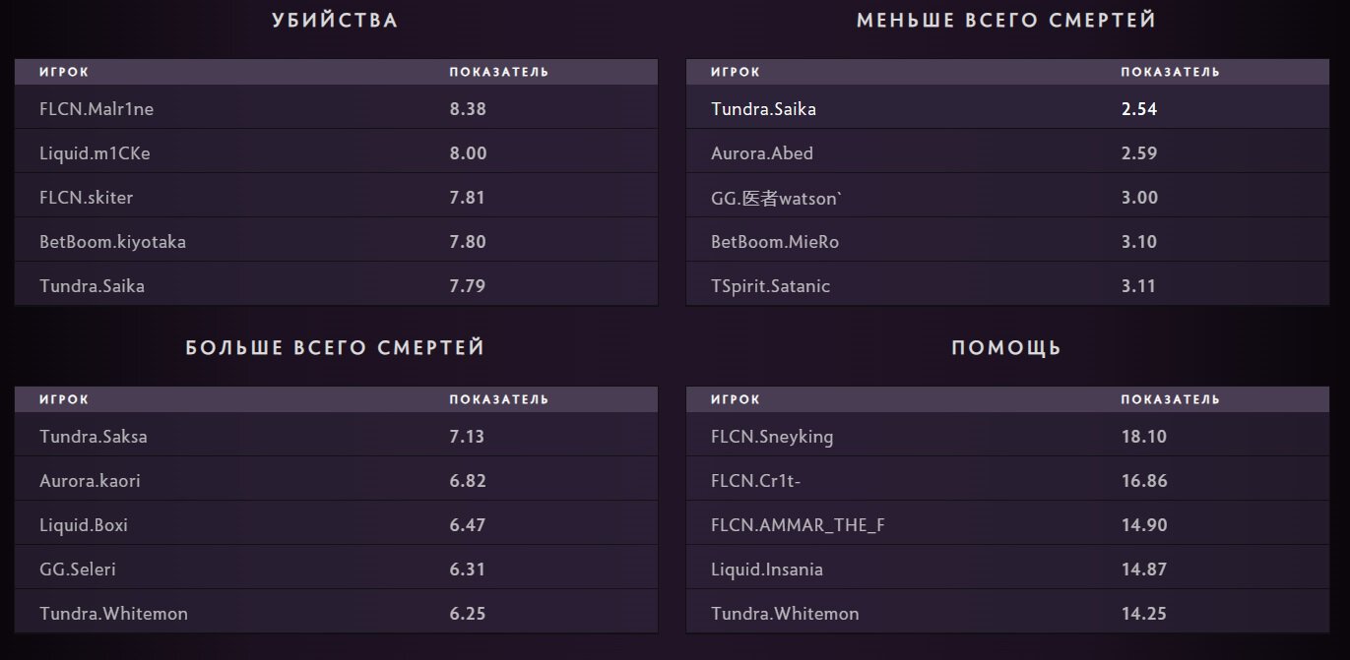Select BetBoom.MieRo player row

pos(775,242)
